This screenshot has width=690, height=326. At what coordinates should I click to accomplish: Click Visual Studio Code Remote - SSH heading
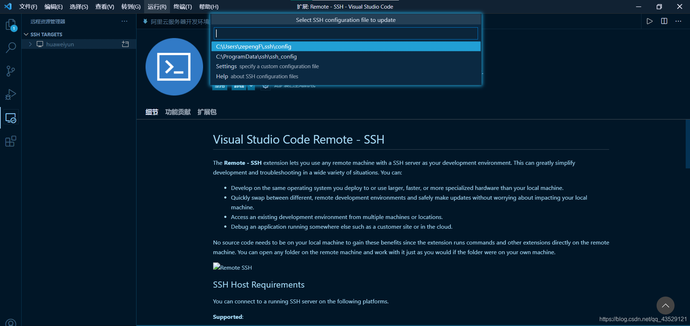click(299, 139)
